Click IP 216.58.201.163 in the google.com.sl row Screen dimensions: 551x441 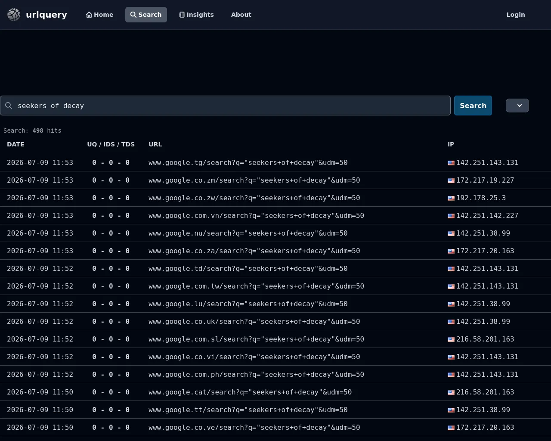(485, 339)
